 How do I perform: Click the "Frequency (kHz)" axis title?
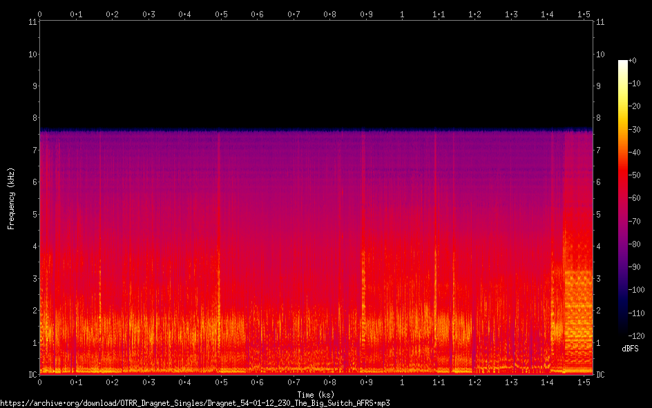[x=11, y=198]
